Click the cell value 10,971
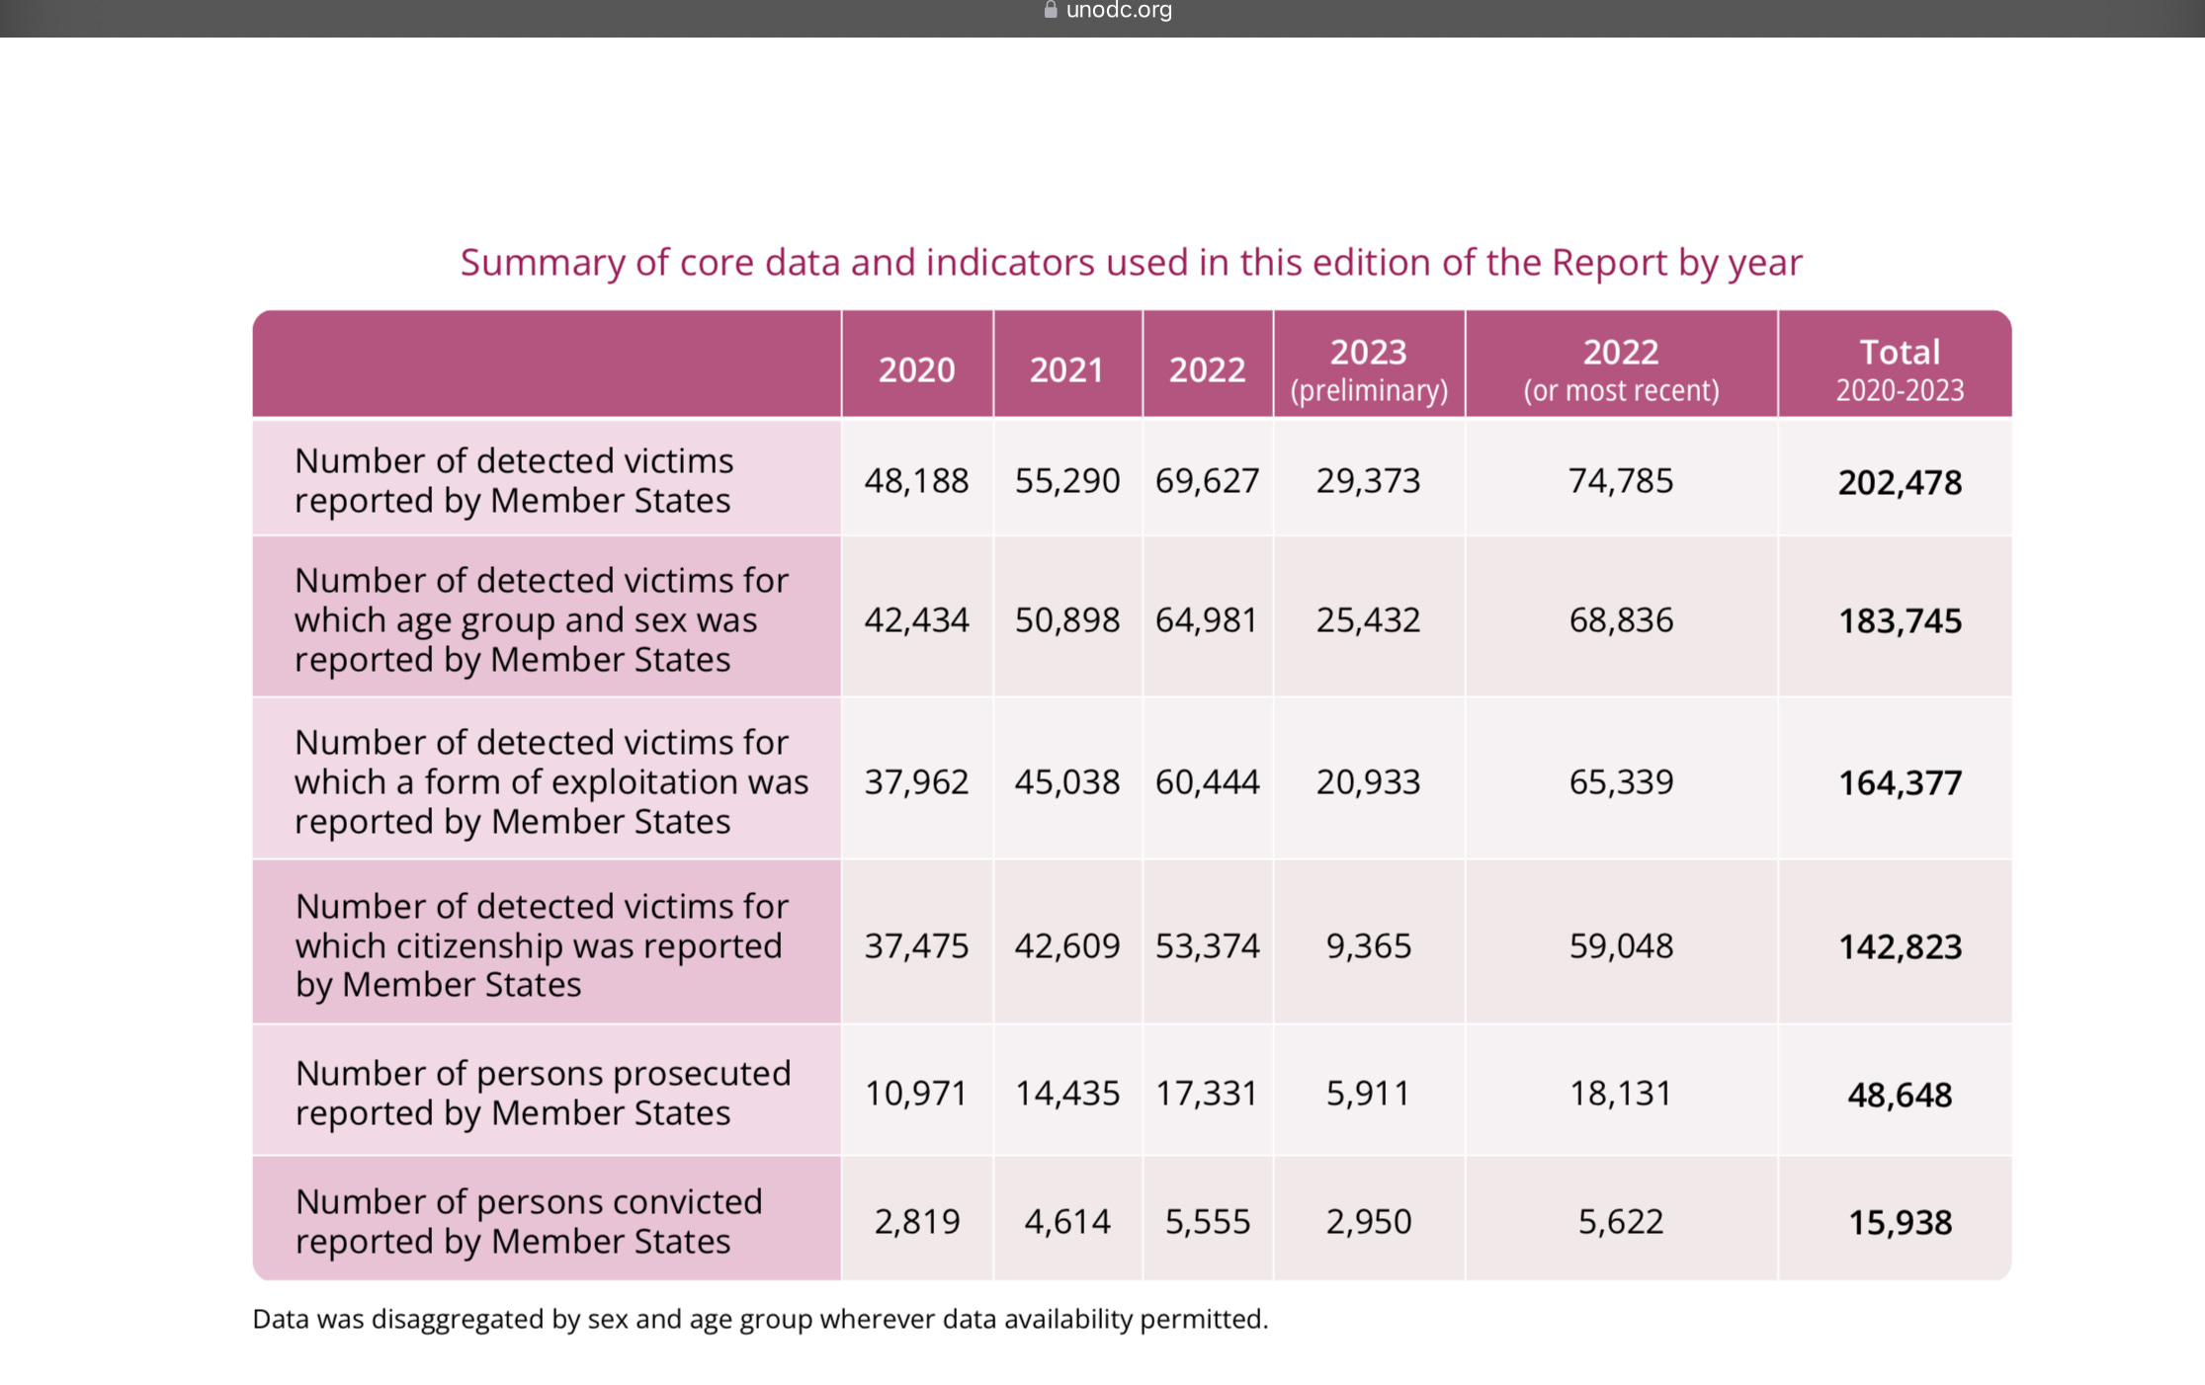 tap(916, 1094)
